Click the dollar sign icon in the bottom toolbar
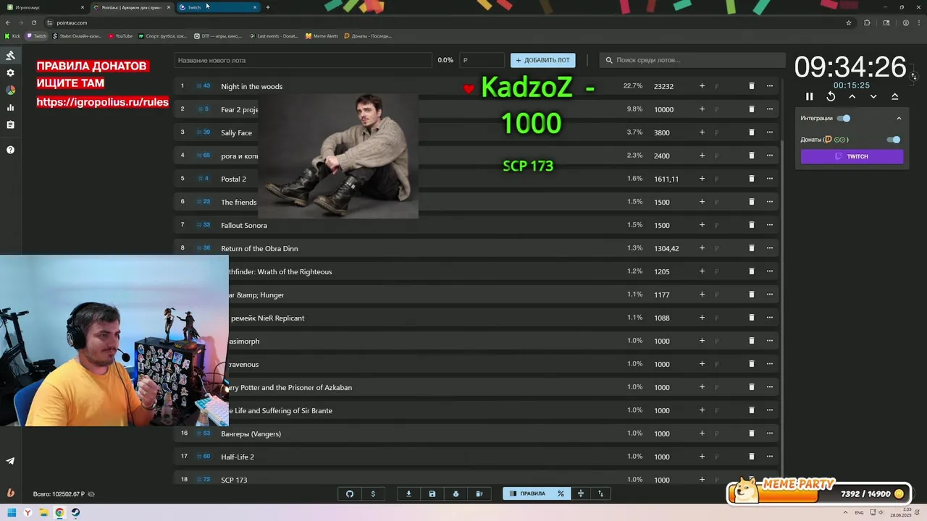The width and height of the screenshot is (927, 521). 373,494
